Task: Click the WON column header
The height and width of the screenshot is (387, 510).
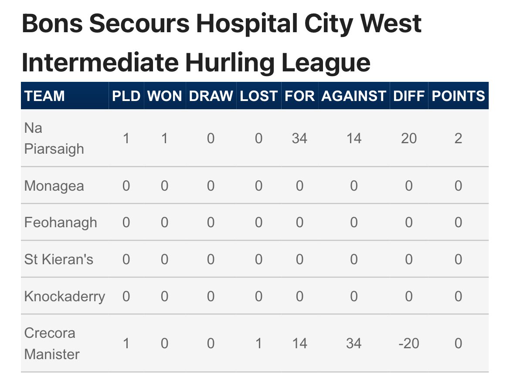Action: point(165,96)
